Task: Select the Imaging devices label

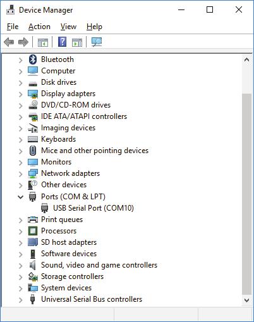Action: 68,128
